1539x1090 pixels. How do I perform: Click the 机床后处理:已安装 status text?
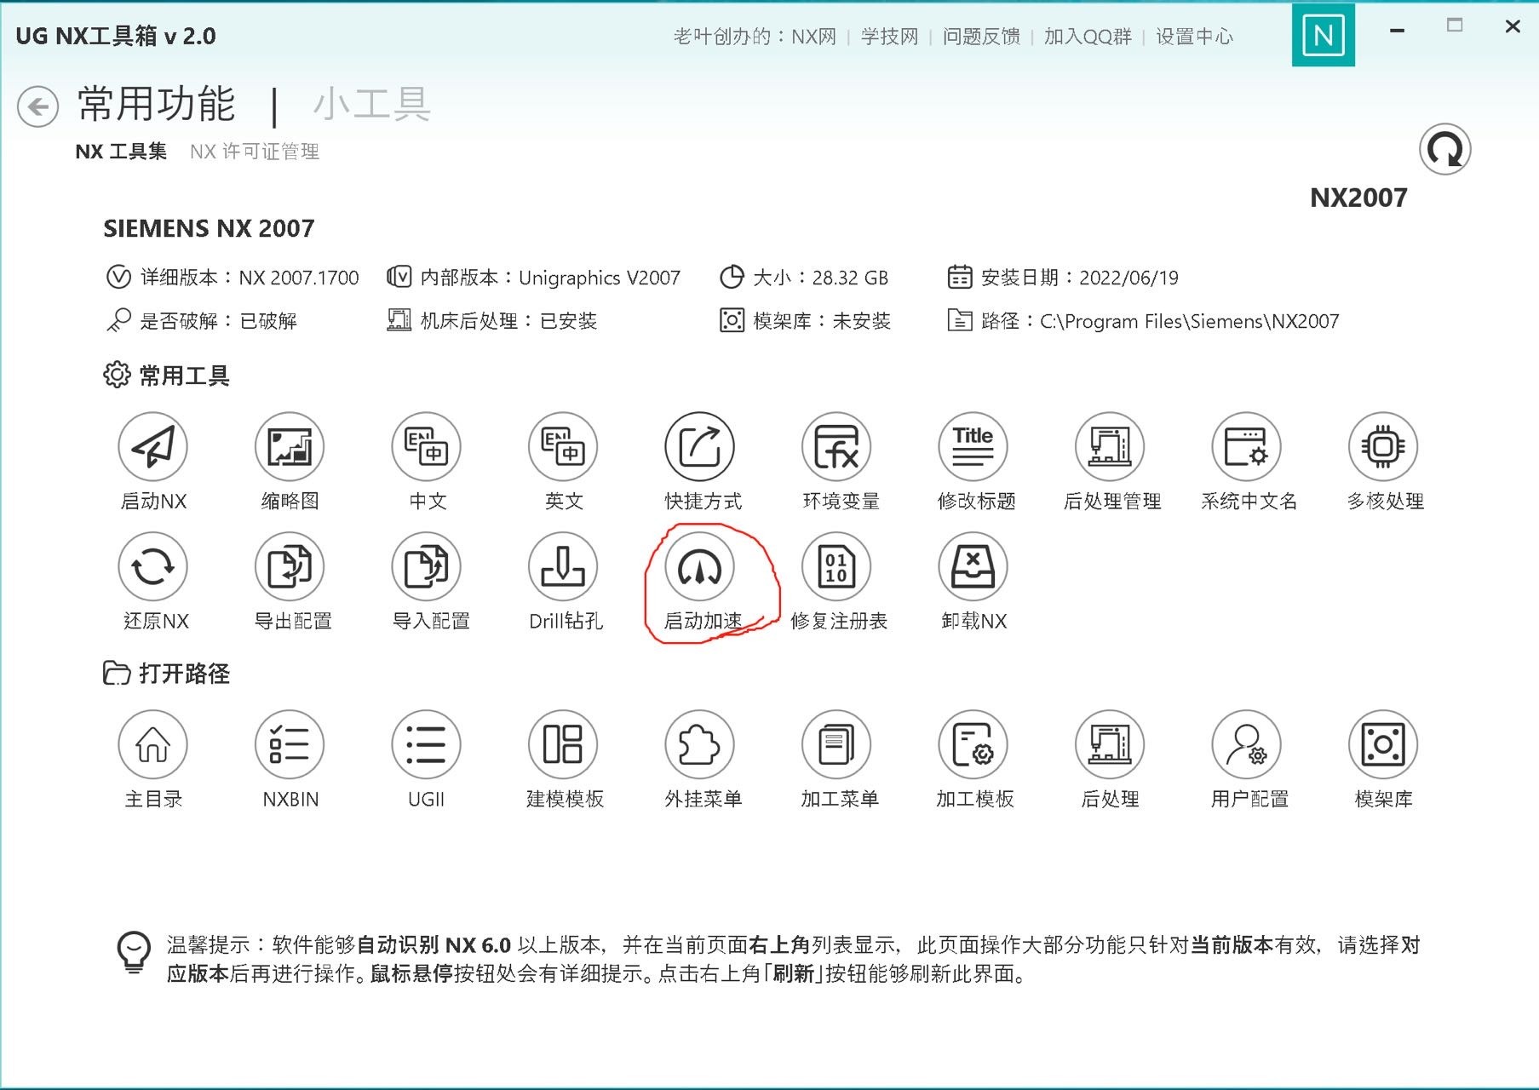(x=508, y=321)
